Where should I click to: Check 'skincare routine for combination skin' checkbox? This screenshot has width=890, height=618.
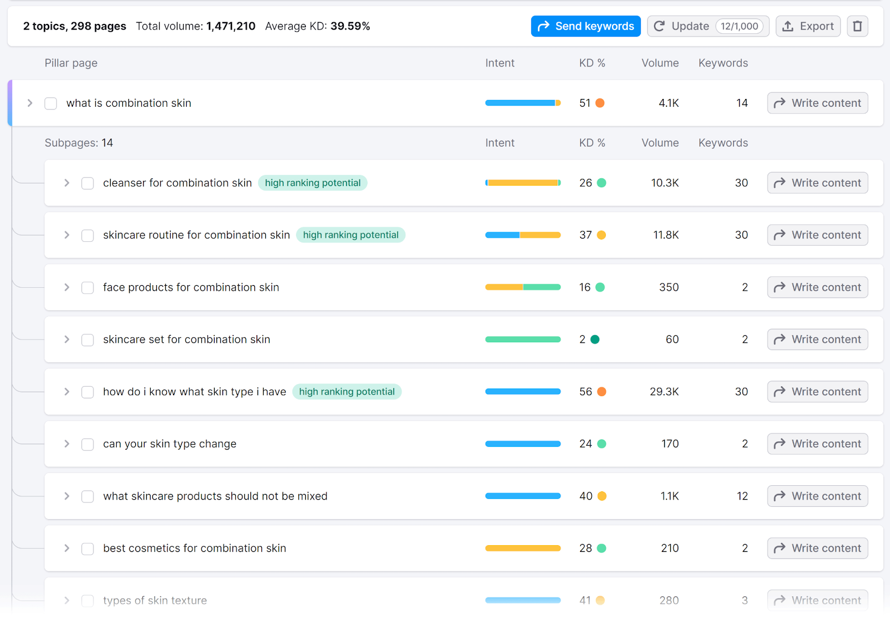(x=87, y=236)
